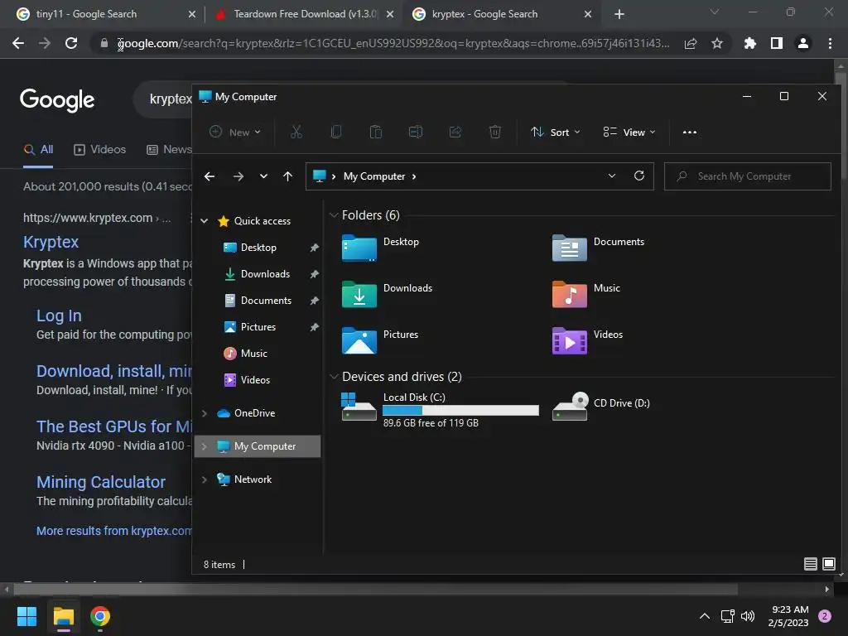The image size is (848, 636).
Task: Click the Chrome address bar URL
Action: point(393,43)
